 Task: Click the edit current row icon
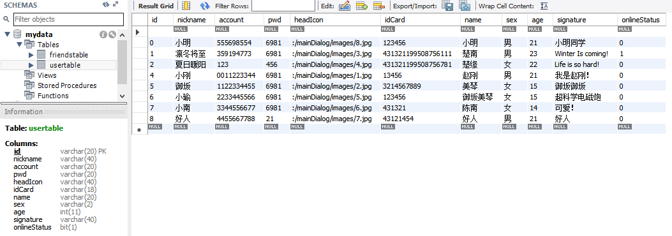pos(345,6)
